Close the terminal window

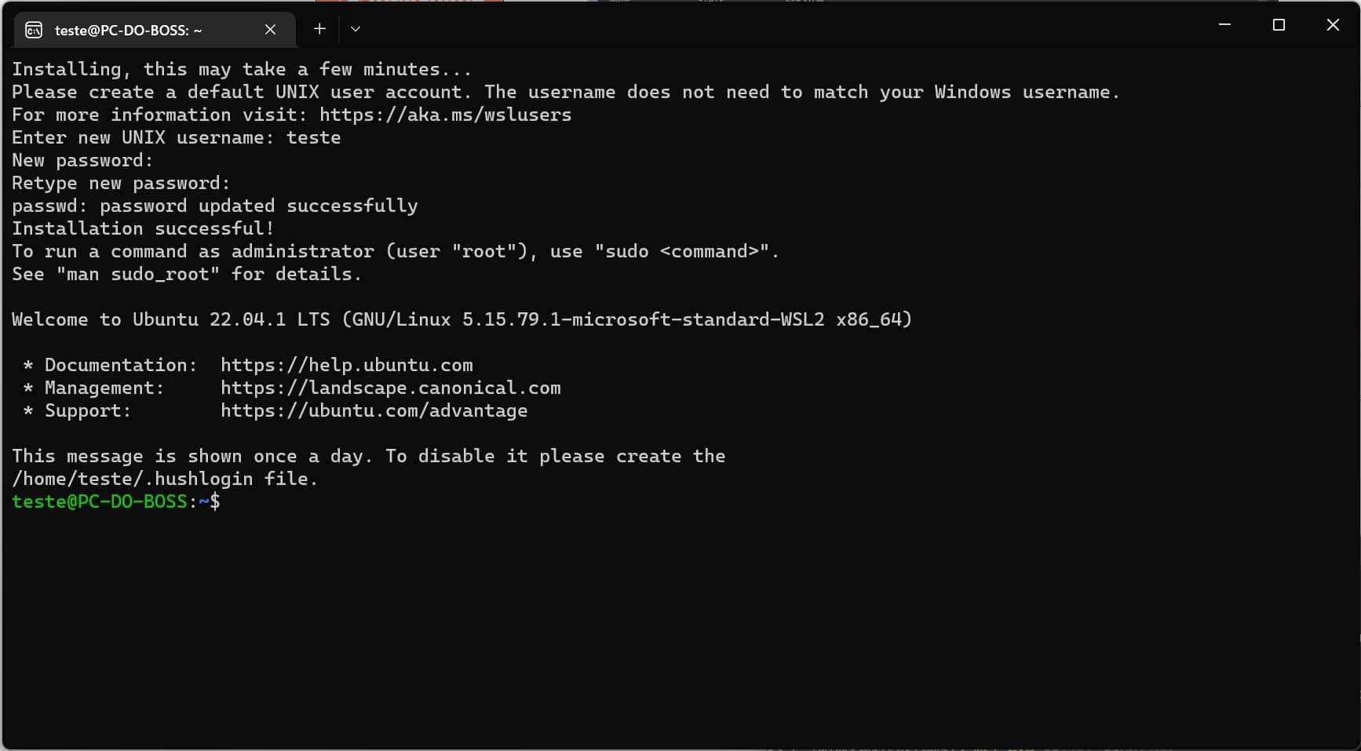tap(1333, 25)
